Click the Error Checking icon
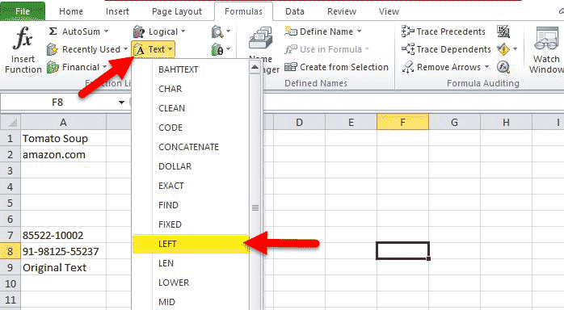 [x=503, y=49]
